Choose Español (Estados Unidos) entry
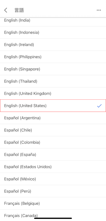This screenshot has height=221, width=106. pyautogui.click(x=53, y=167)
